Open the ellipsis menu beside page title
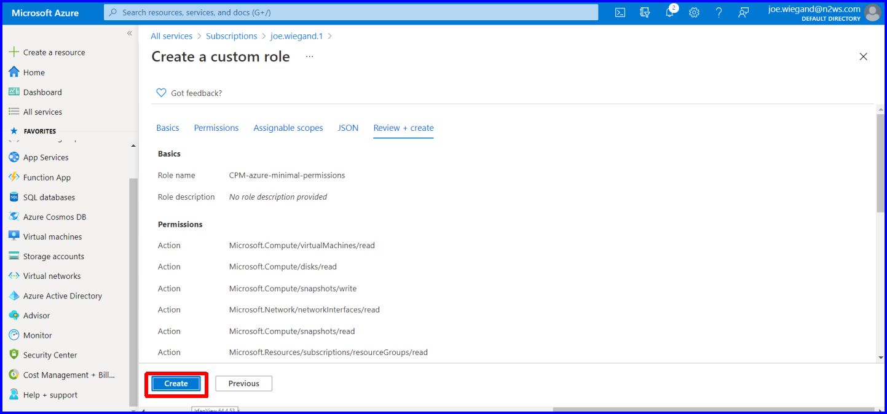 coord(309,57)
